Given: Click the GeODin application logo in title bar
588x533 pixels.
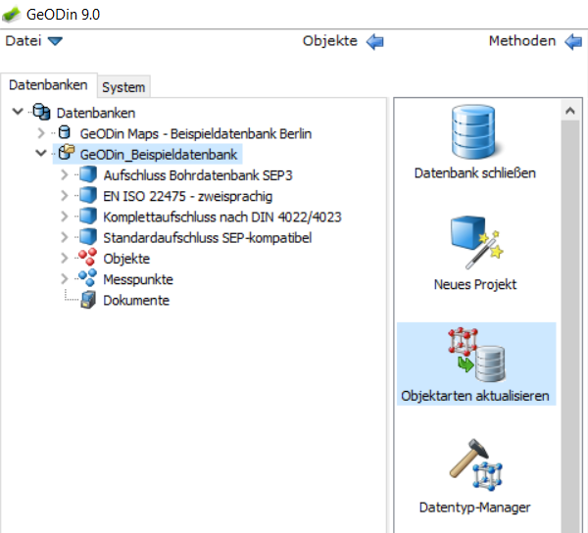Looking at the screenshot, I should pyautogui.click(x=11, y=15).
